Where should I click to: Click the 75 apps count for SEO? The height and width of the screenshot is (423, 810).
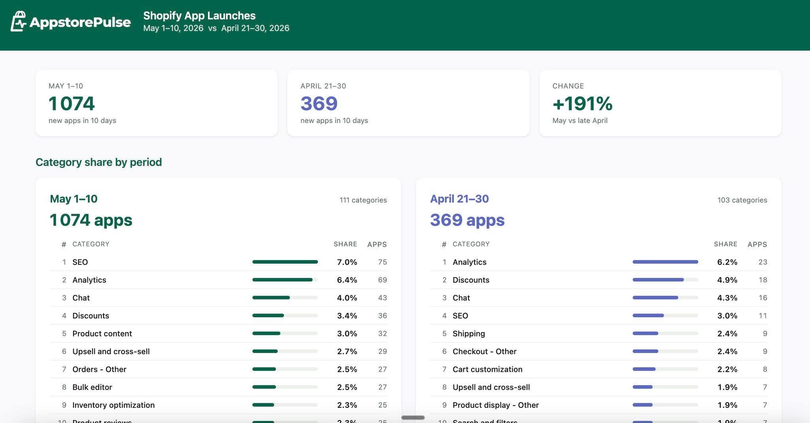[x=382, y=262]
